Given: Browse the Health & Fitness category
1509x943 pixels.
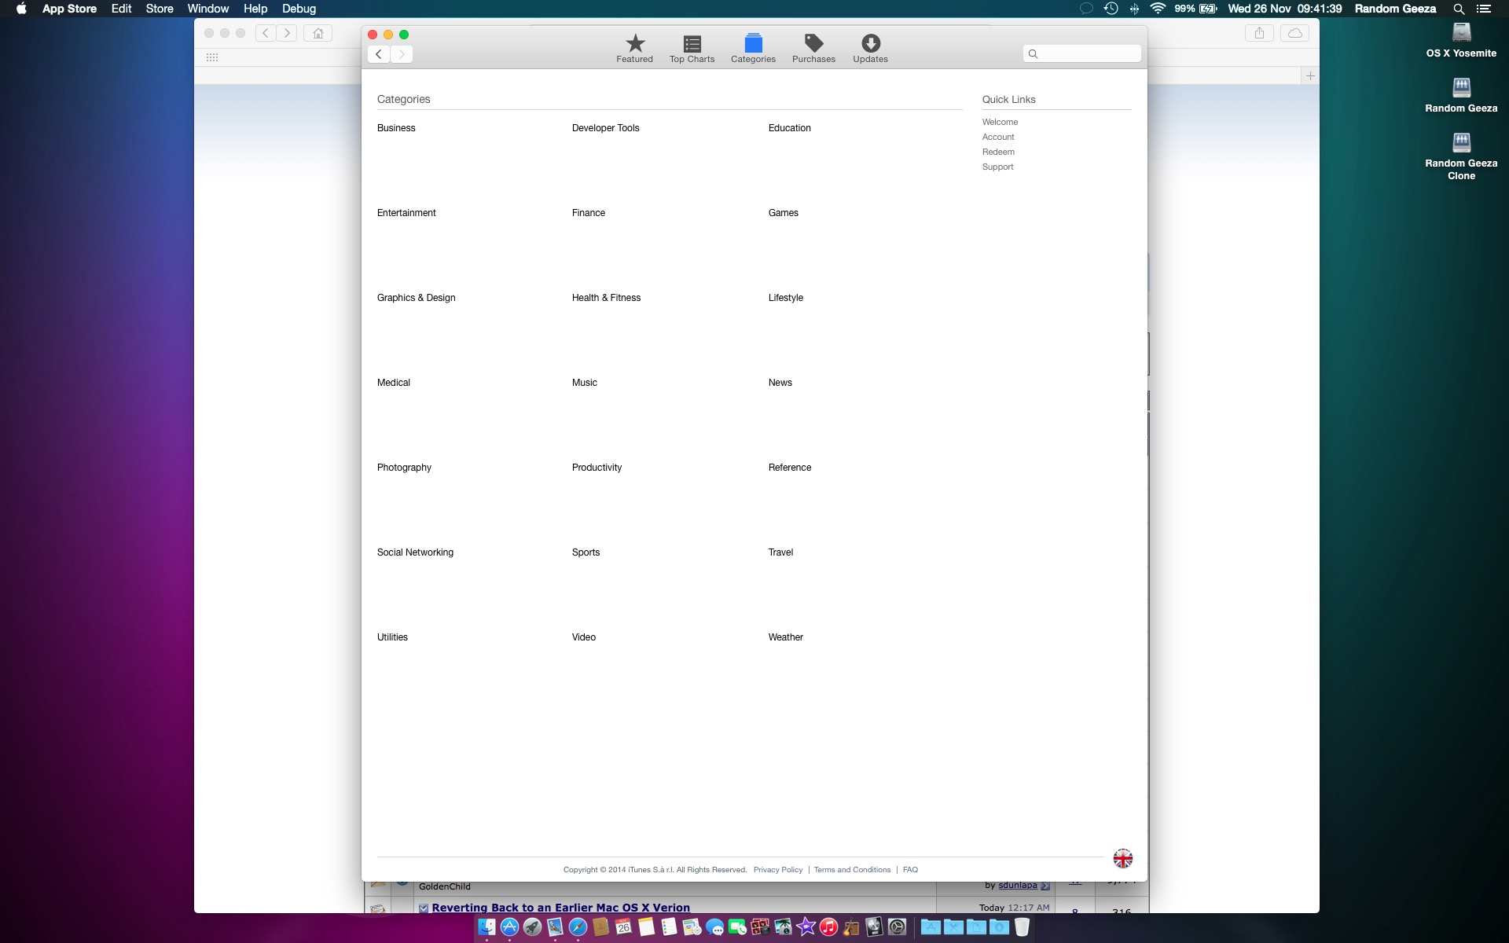Looking at the screenshot, I should tap(606, 298).
